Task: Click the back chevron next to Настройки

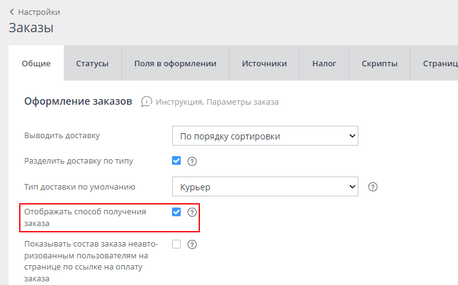Action: (x=12, y=12)
